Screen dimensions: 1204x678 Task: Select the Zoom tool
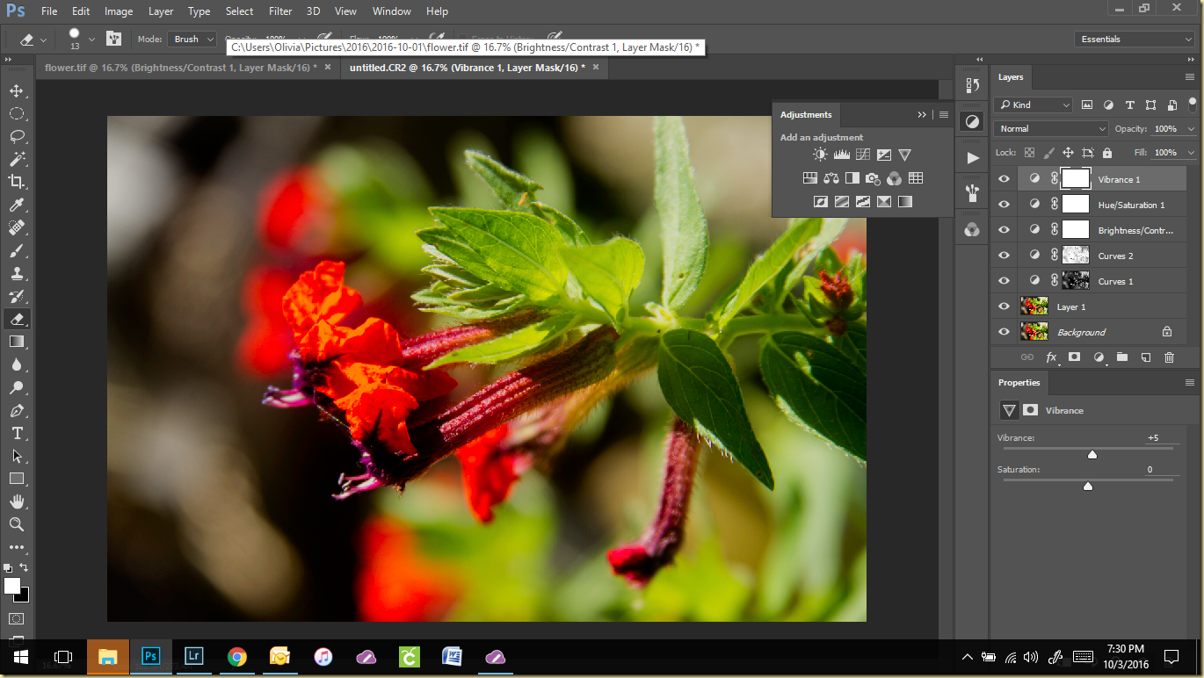coord(17,524)
